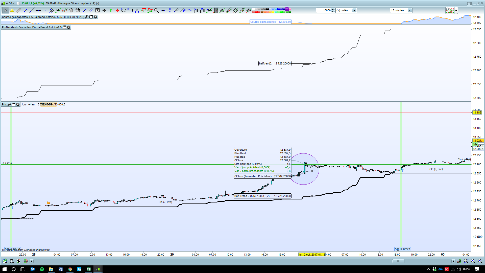Select the magnifier zoom tool

(x=156, y=10)
